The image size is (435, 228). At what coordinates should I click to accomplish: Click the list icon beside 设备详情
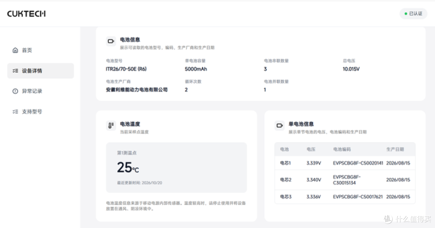pos(15,71)
